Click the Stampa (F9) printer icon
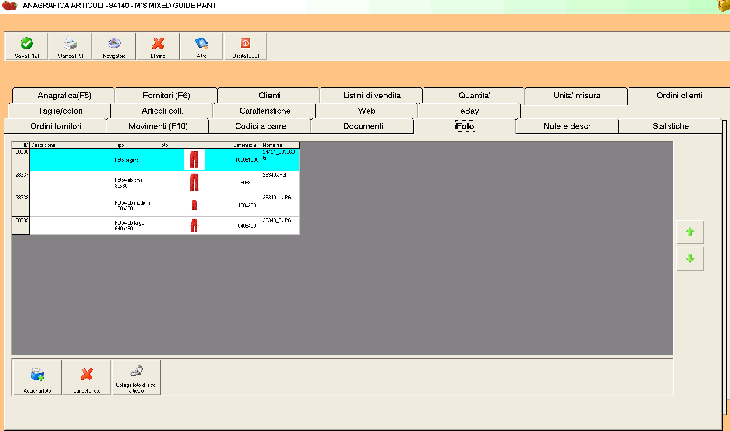 (x=71, y=43)
